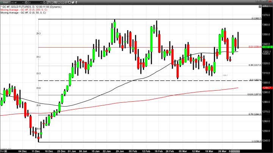This screenshot has height=153, width=273.
Task: Expand the D interval dropdown arrow
Action: (x=41, y=2)
